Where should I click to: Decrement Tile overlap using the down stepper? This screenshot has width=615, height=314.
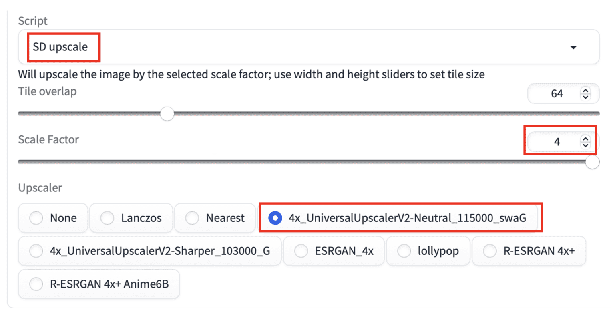click(585, 97)
